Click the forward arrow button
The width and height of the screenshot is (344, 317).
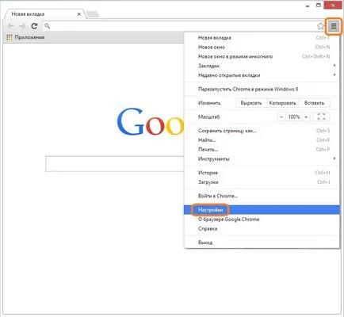click(x=22, y=26)
